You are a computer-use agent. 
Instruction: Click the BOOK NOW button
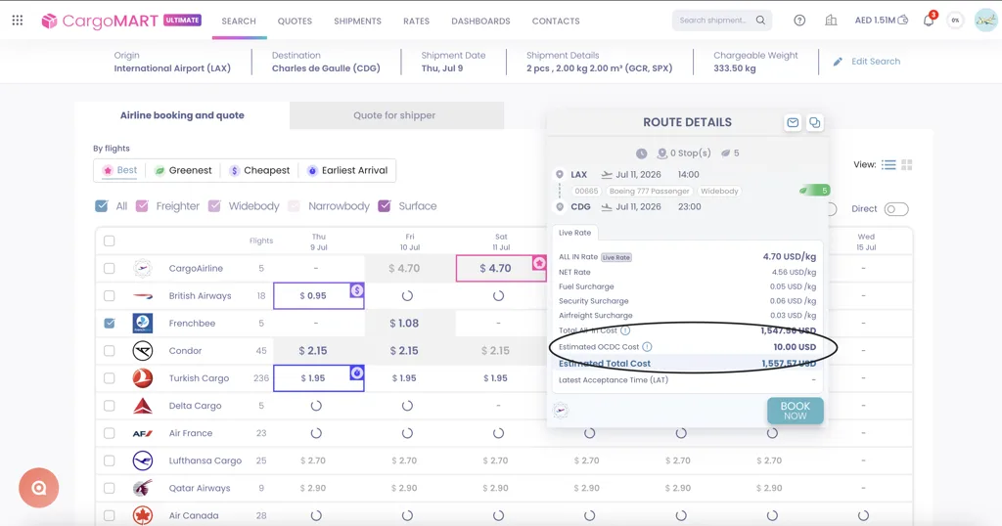795,411
